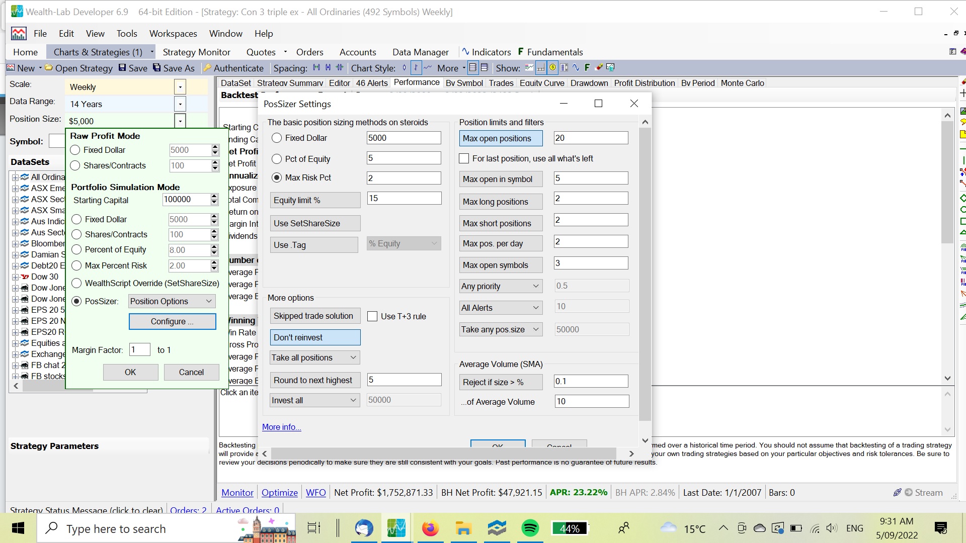Toggle the yellow circle Show icon

pyautogui.click(x=552, y=67)
